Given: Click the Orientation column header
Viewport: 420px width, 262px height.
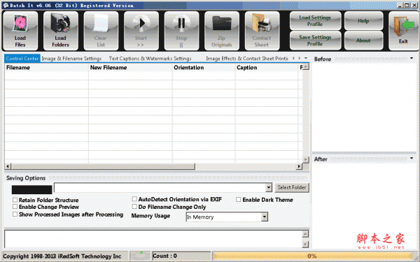Looking at the screenshot, I should click(x=204, y=68).
